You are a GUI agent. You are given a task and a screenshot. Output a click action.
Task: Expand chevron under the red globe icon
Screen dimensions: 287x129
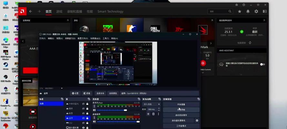click(x=203, y=73)
